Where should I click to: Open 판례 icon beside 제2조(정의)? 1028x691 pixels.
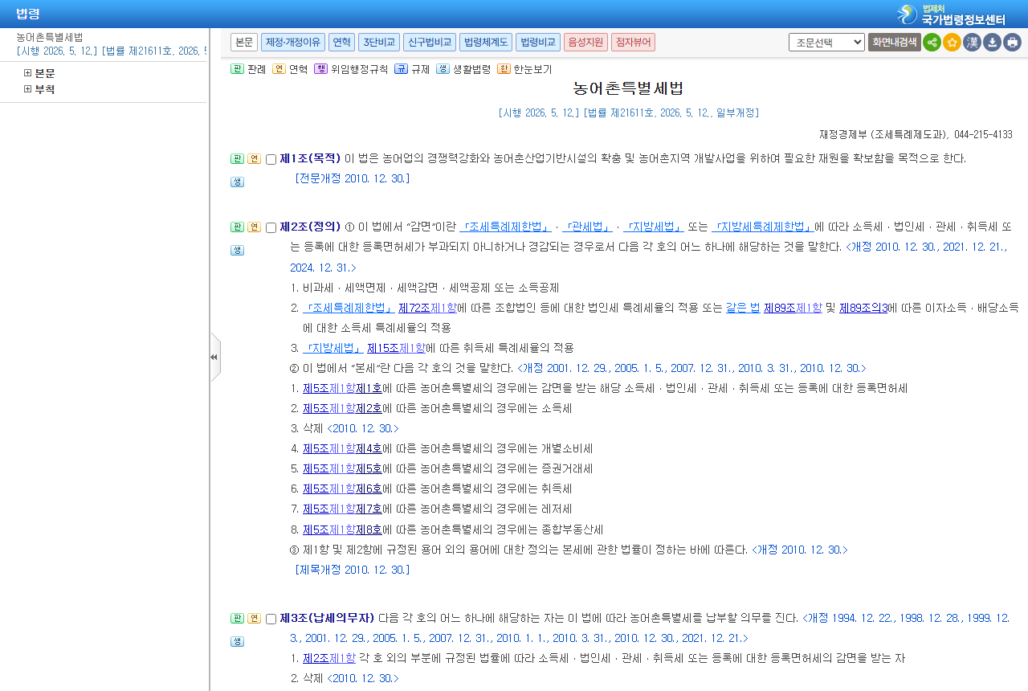coord(237,227)
